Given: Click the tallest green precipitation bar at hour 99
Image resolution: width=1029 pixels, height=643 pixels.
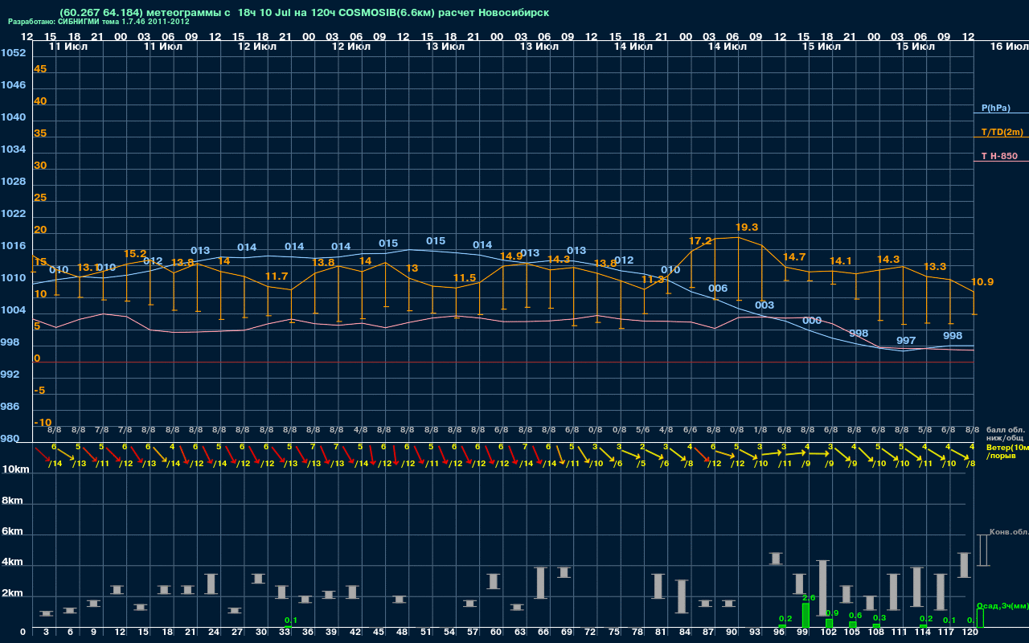Looking at the screenshot, I should click(x=806, y=615).
